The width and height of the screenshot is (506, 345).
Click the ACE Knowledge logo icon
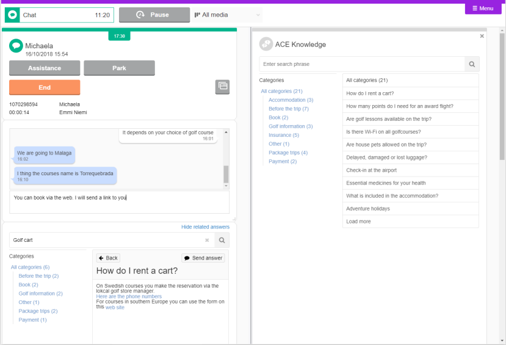click(x=266, y=44)
